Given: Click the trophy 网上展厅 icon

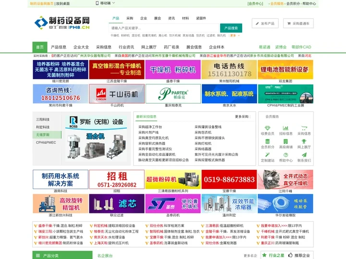Looking at the screenshot, I should click(x=304, y=141).
